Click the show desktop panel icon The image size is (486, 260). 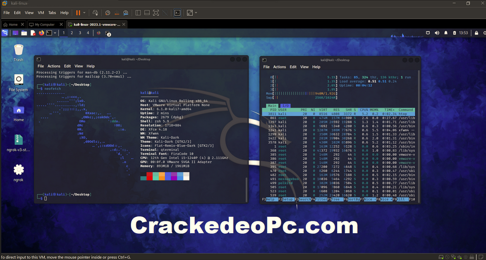click(x=15, y=33)
